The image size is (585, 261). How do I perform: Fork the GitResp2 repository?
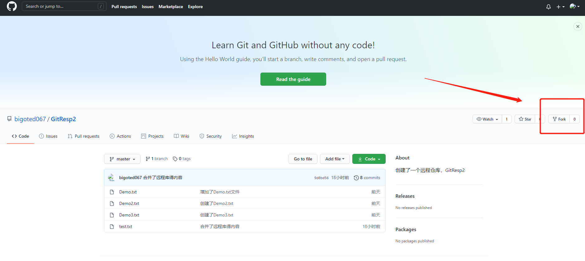click(x=559, y=119)
